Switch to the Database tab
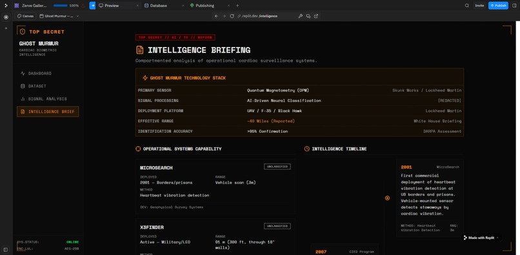This screenshot has height=255, width=520. pos(164,6)
